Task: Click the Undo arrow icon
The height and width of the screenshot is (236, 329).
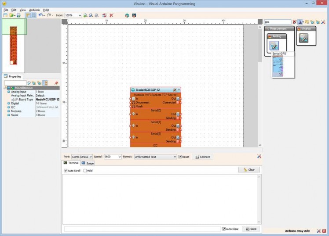Action: coord(40,15)
